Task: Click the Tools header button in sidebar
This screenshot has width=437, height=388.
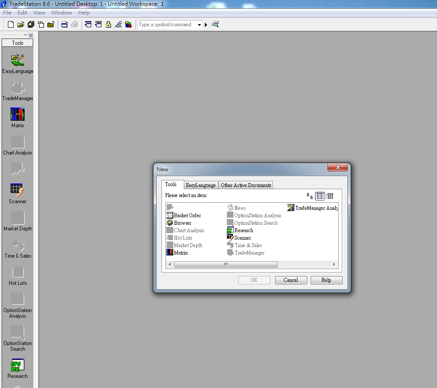Action: click(18, 43)
